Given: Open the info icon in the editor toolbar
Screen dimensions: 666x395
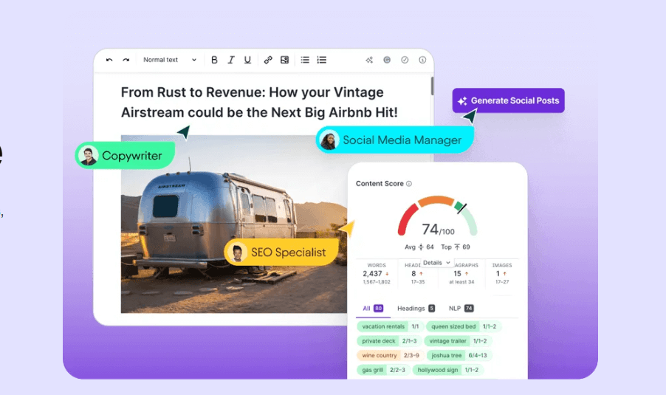Looking at the screenshot, I should [422, 60].
